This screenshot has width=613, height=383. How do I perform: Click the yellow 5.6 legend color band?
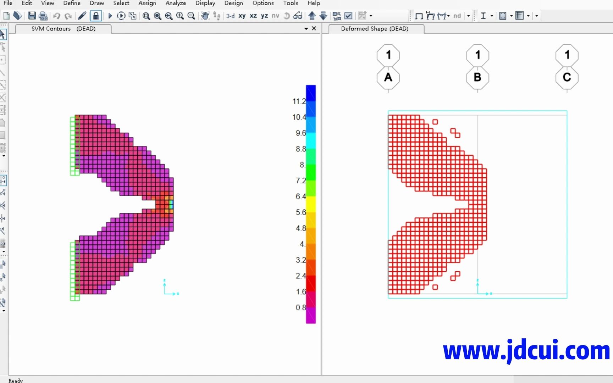click(x=311, y=204)
